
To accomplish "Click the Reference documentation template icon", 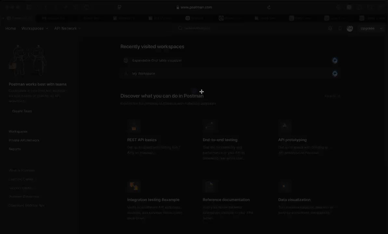I will click(209, 186).
